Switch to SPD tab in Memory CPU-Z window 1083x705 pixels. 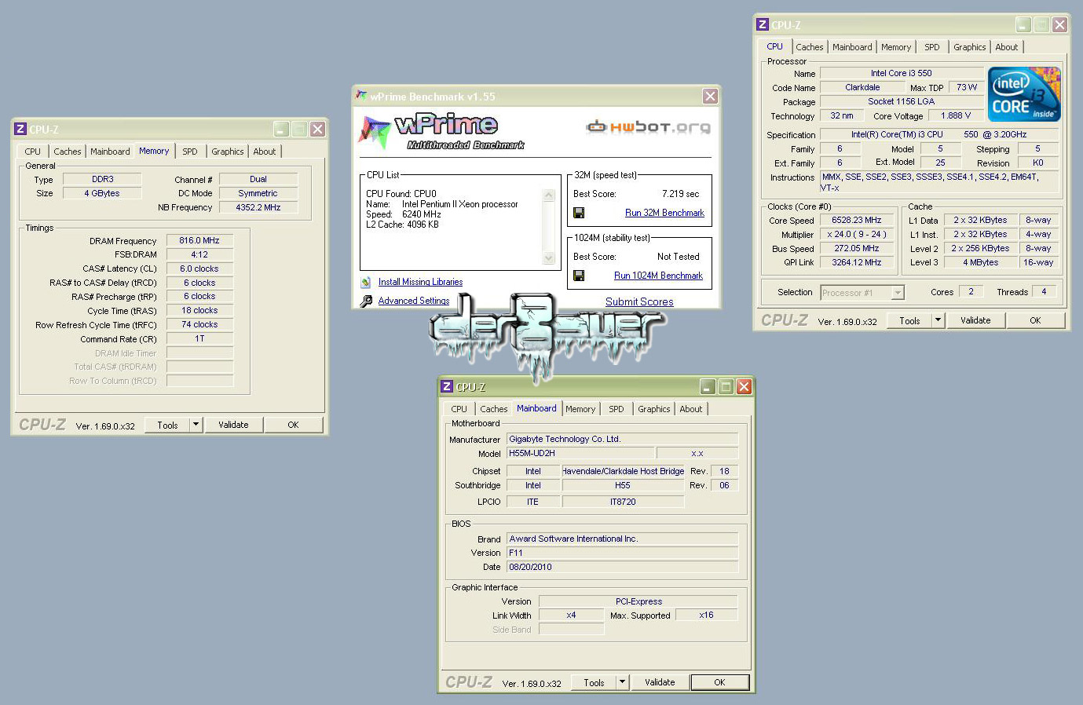click(x=190, y=152)
